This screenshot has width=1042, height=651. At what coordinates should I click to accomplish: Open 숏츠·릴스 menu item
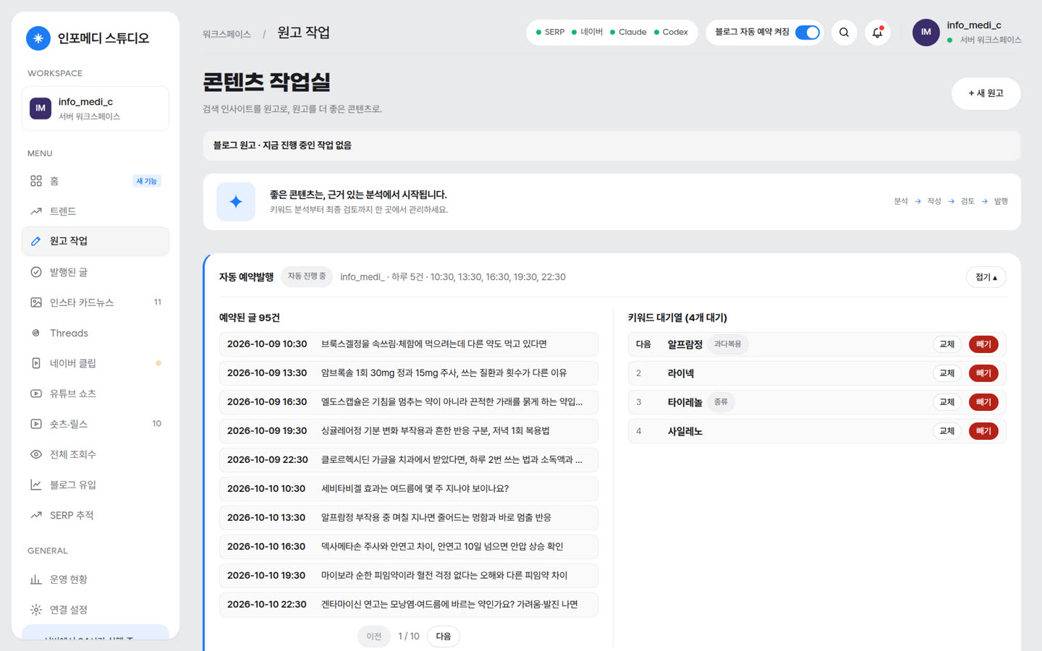(96, 424)
